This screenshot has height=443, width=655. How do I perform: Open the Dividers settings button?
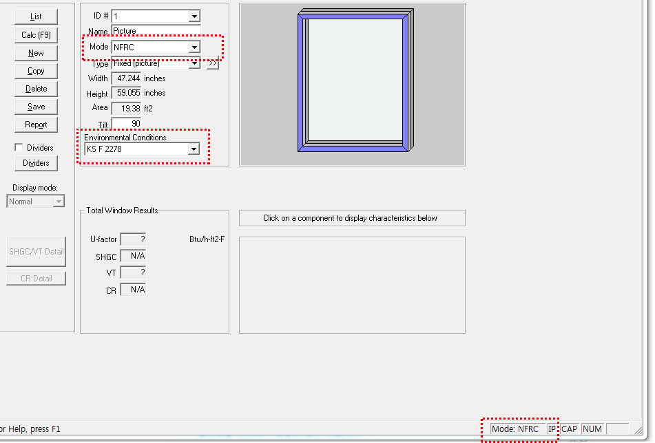tap(36, 163)
